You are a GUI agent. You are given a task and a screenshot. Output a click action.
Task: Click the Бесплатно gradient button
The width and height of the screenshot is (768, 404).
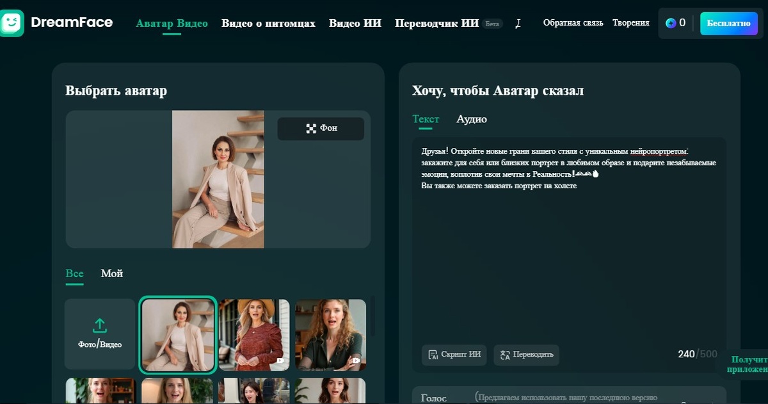pos(728,23)
